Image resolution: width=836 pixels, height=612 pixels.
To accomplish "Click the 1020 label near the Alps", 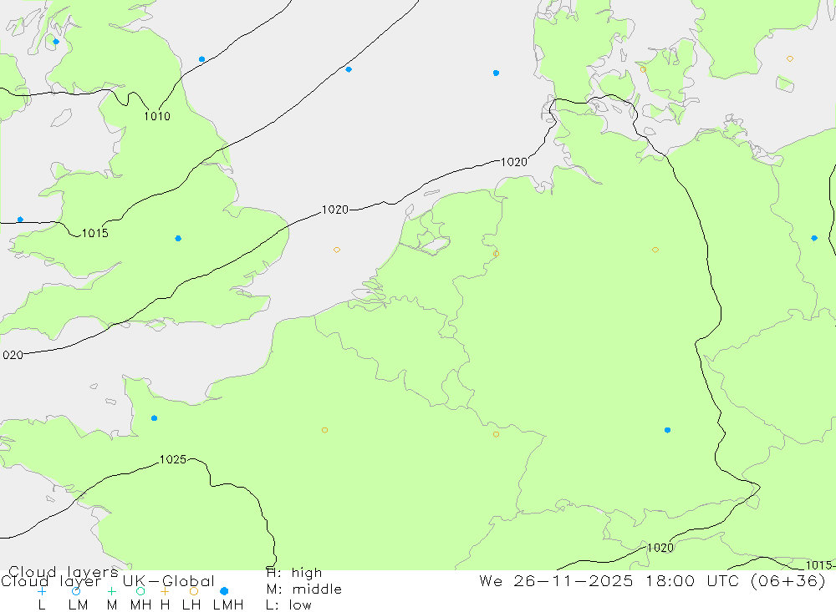I will 660,548.
